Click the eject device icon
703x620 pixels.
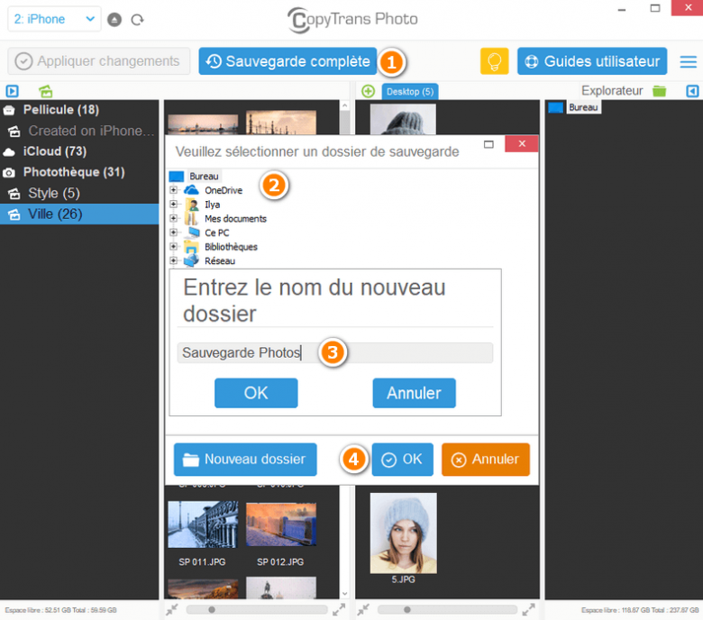point(114,19)
